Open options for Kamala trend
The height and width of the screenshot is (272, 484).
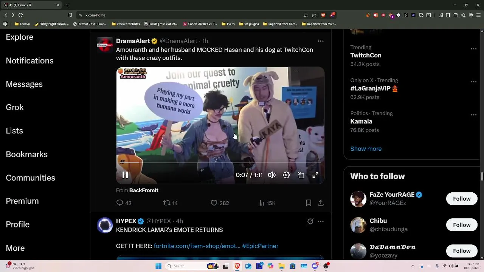473,114
